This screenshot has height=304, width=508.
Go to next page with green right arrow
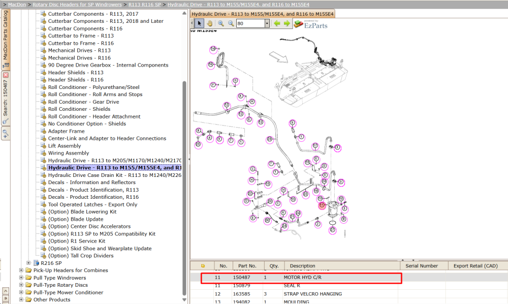(287, 23)
